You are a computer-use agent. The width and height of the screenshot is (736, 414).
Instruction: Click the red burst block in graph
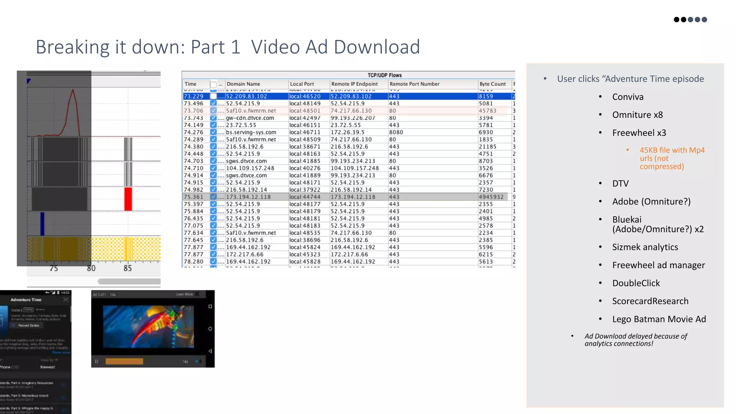(x=128, y=199)
